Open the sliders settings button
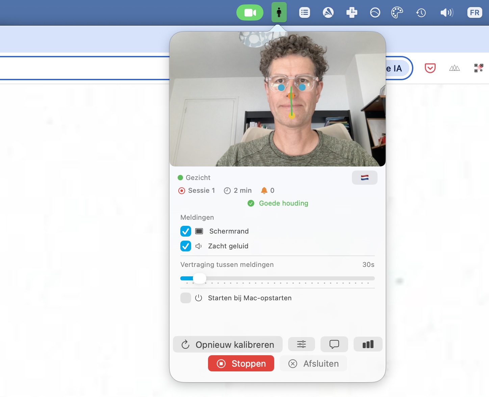Viewport: 489px width, 397px height. point(302,344)
